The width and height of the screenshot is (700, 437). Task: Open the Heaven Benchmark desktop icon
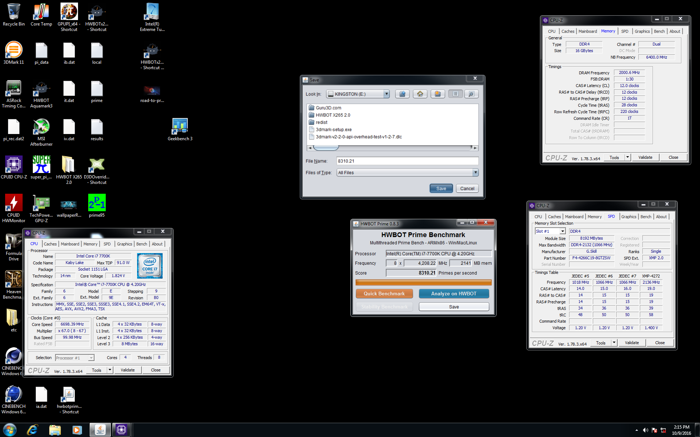[x=13, y=285]
